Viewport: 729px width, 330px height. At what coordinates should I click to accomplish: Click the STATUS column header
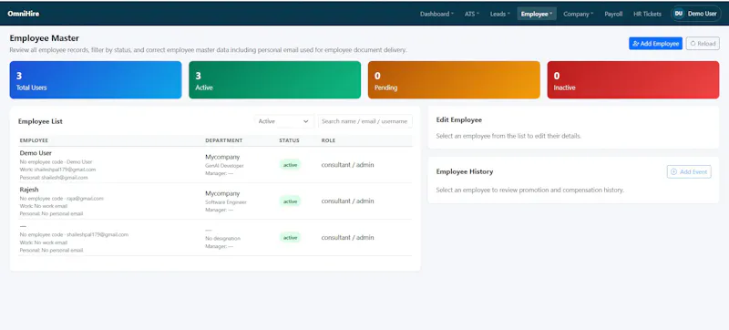[289, 140]
